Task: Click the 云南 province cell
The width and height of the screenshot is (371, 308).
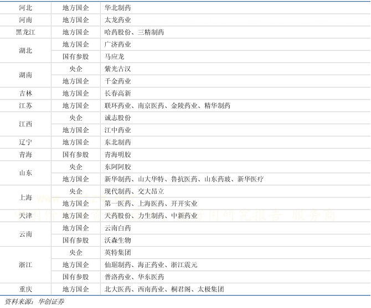Action: coord(25,234)
